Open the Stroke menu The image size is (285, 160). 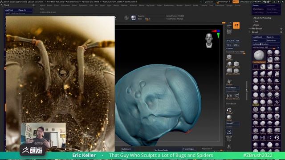pyautogui.click(x=195, y=5)
